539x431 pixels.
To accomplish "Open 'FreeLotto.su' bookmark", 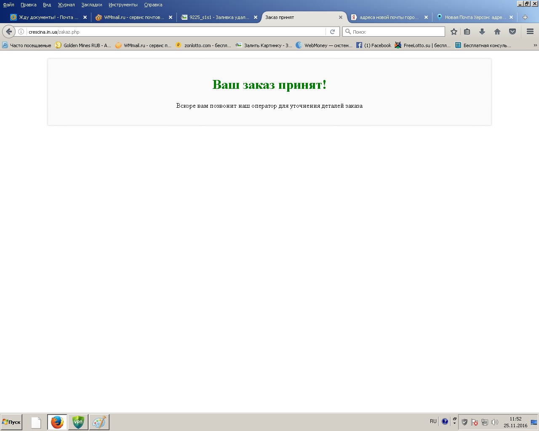I will pyautogui.click(x=422, y=45).
